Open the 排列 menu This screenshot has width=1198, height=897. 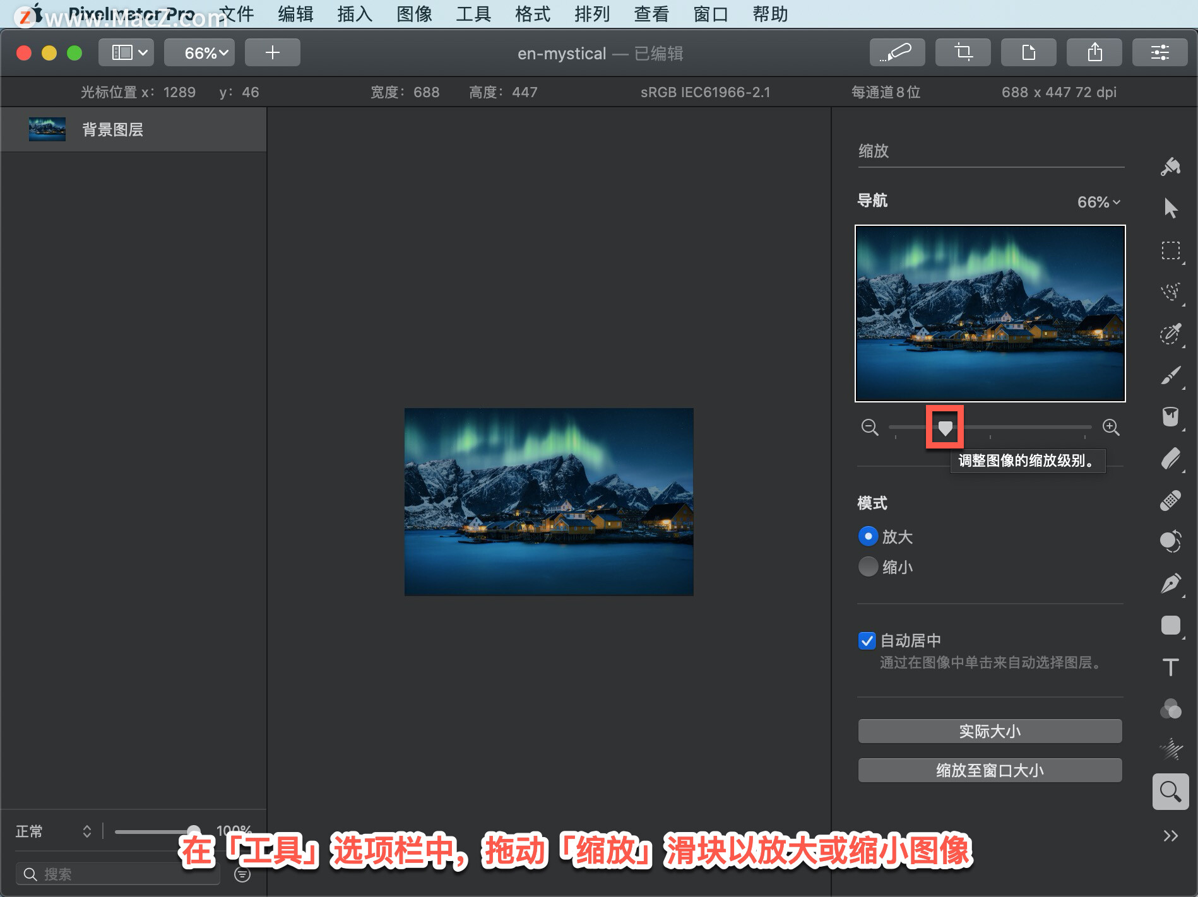click(x=592, y=14)
